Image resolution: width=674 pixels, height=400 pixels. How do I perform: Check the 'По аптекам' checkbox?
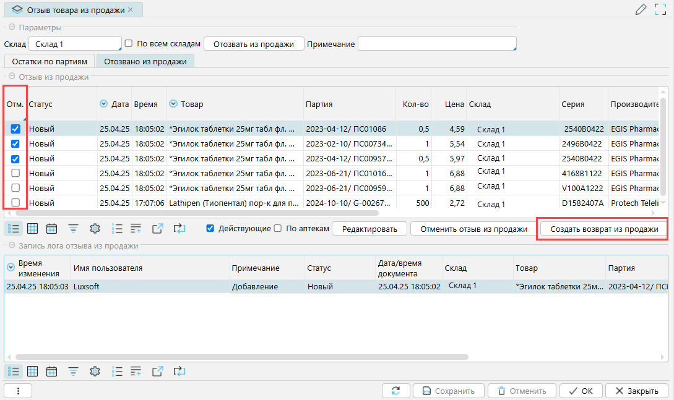278,229
